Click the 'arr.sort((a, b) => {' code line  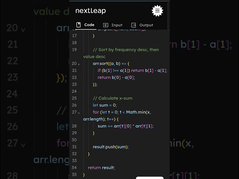111,63
